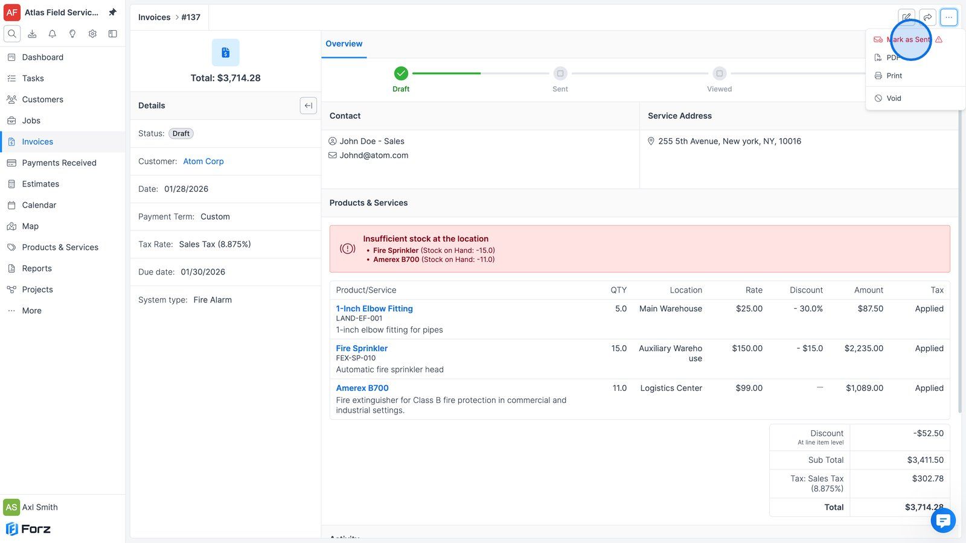
Task: Click the AS user avatar for Axl Smith
Action: click(11, 507)
